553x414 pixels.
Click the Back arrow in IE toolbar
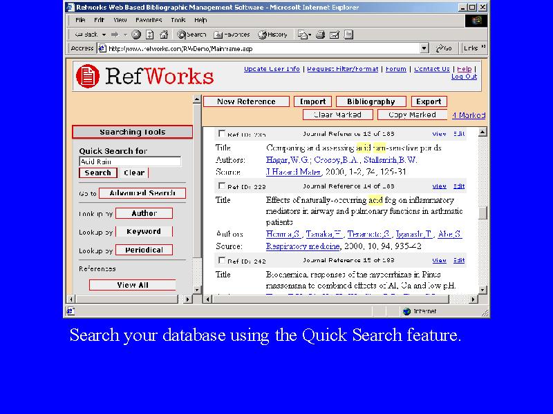tap(86, 34)
